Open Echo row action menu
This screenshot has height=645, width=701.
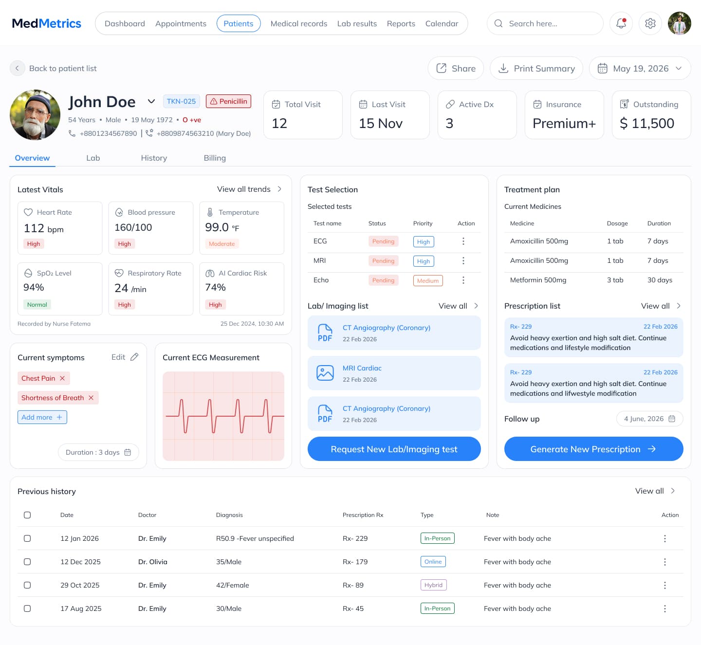[463, 280]
